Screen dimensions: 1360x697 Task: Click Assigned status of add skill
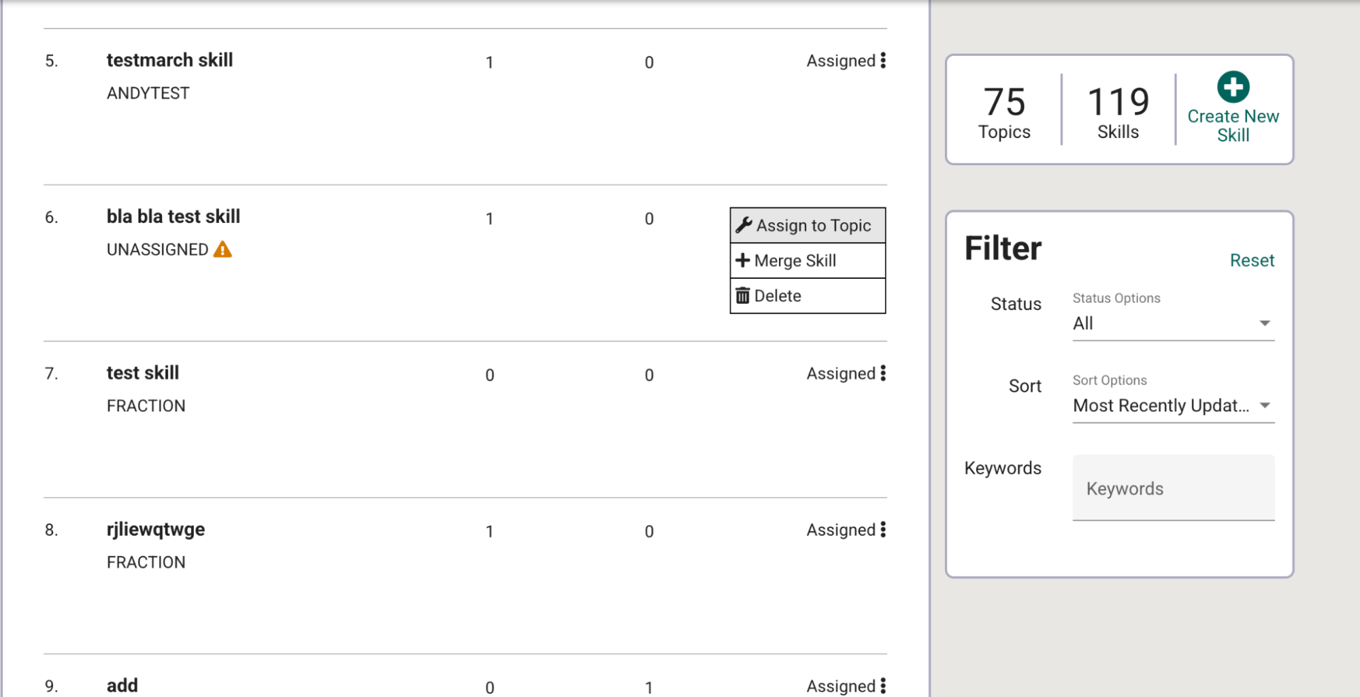tap(841, 687)
